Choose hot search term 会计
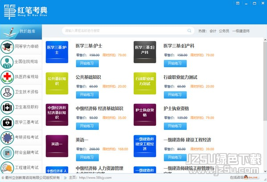Viewport: 267px width, 182px height. [213, 31]
